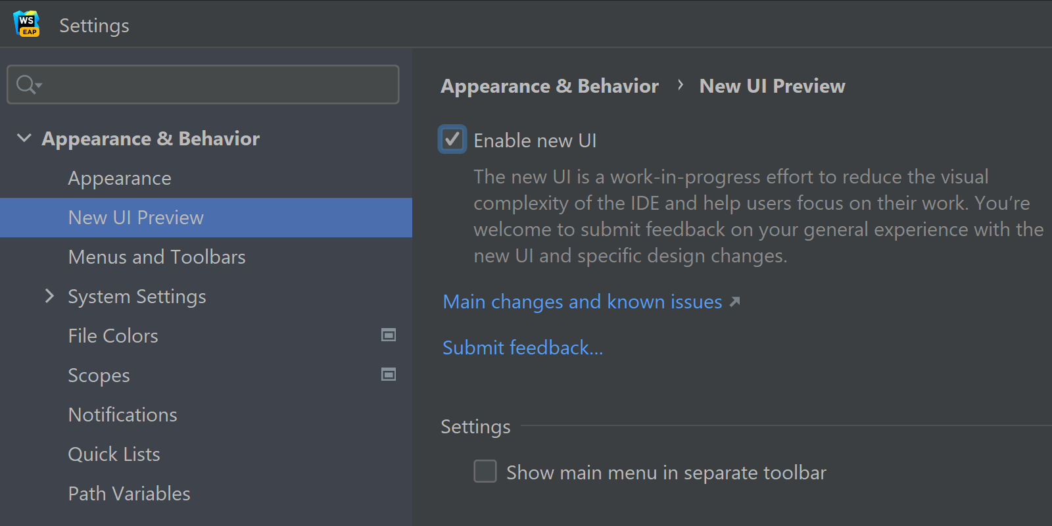This screenshot has height=526, width=1052.
Task: Click the project-level icon beside File Colors
Action: point(389,335)
